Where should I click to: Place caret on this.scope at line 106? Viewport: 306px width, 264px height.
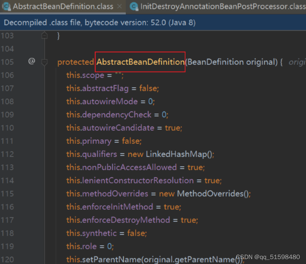(85, 75)
